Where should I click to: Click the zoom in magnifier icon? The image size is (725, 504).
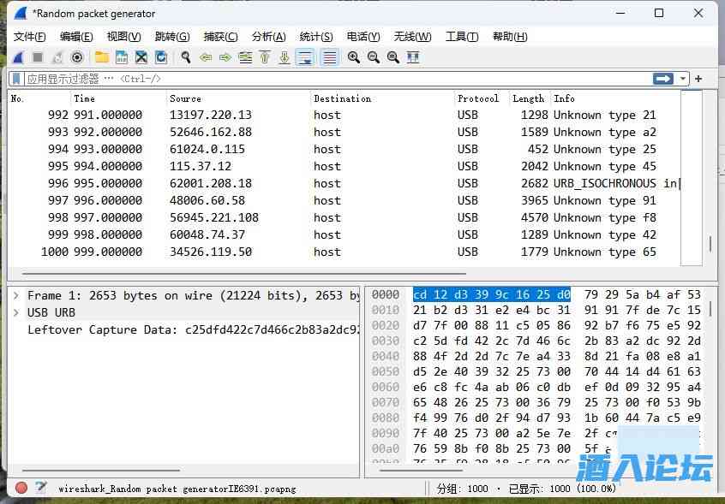click(353, 57)
